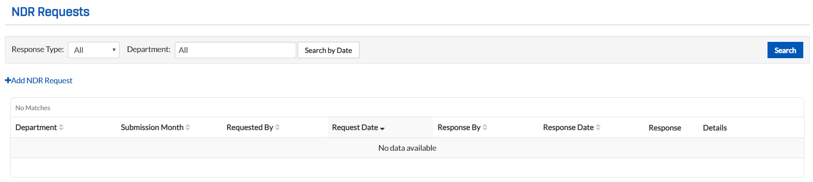Click the blue Search button
Screen dimensions: 813x182
pos(785,50)
